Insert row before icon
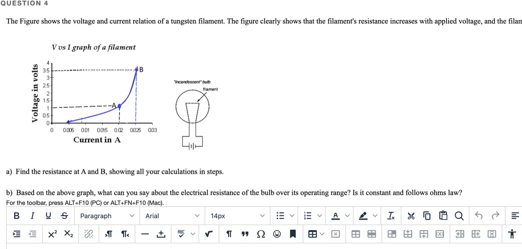The height and width of the screenshot is (249, 522). click(x=407, y=234)
